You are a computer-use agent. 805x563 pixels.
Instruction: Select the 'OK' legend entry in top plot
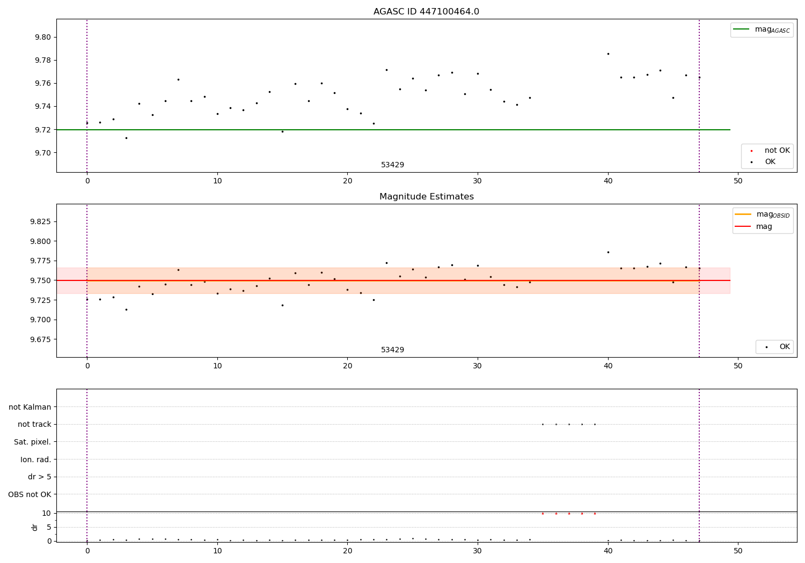point(770,162)
